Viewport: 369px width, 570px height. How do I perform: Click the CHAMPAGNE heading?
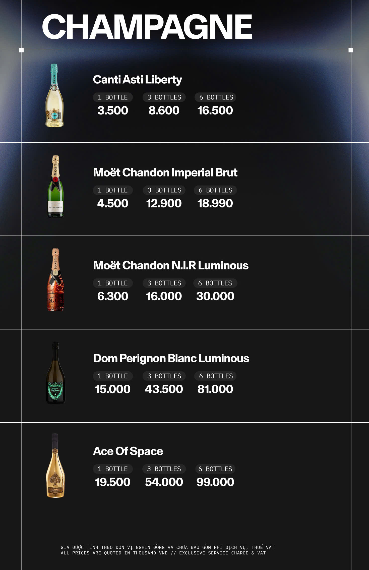tap(147, 27)
